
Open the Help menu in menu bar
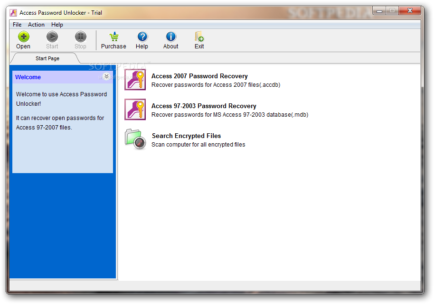click(x=57, y=25)
